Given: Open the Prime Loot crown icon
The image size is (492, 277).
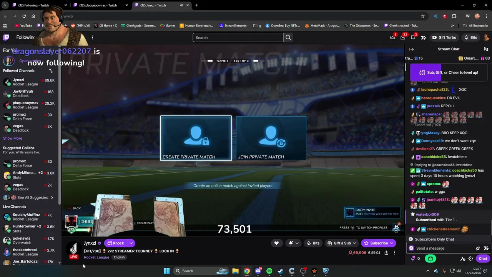Looking at the screenshot, I should pos(392,37).
